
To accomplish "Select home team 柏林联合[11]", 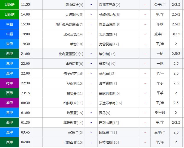I will pos(73,103).
